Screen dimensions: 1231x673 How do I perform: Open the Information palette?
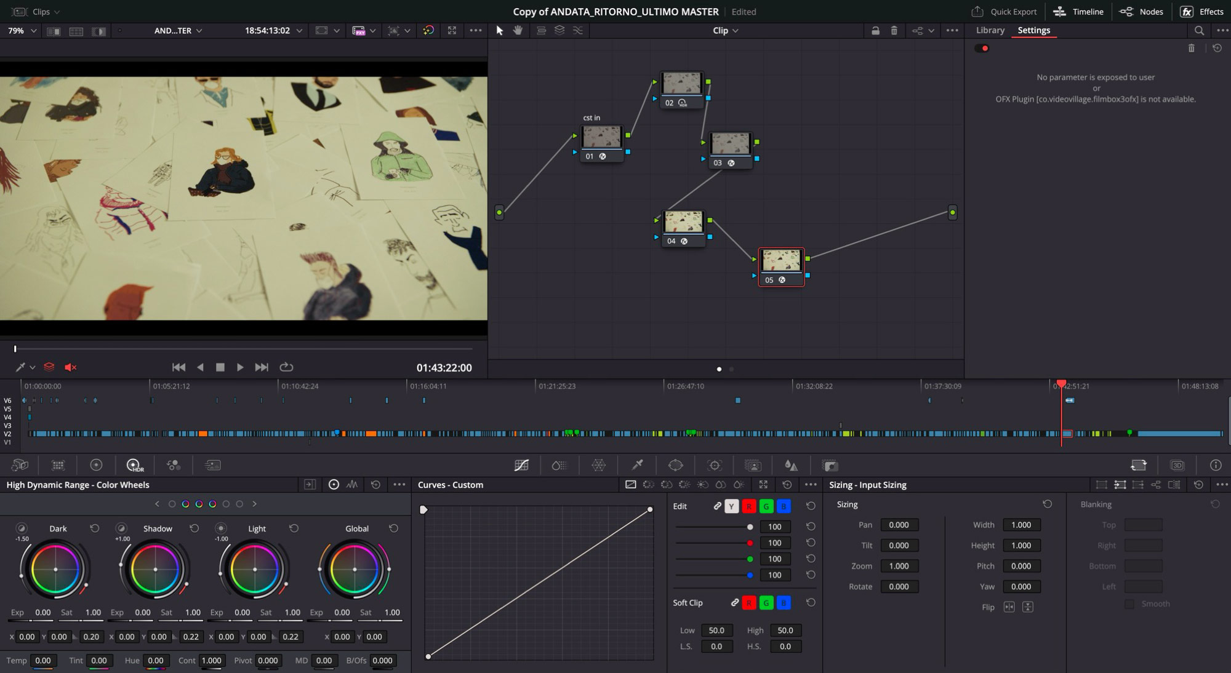1215,465
